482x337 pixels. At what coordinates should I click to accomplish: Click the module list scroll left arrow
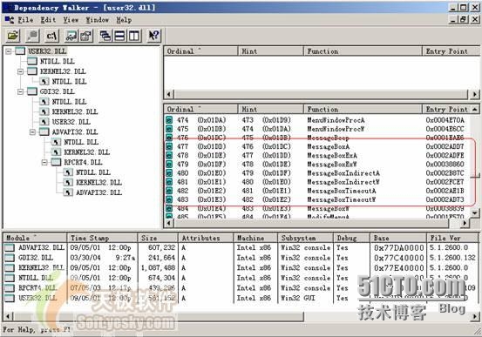coord(9,316)
